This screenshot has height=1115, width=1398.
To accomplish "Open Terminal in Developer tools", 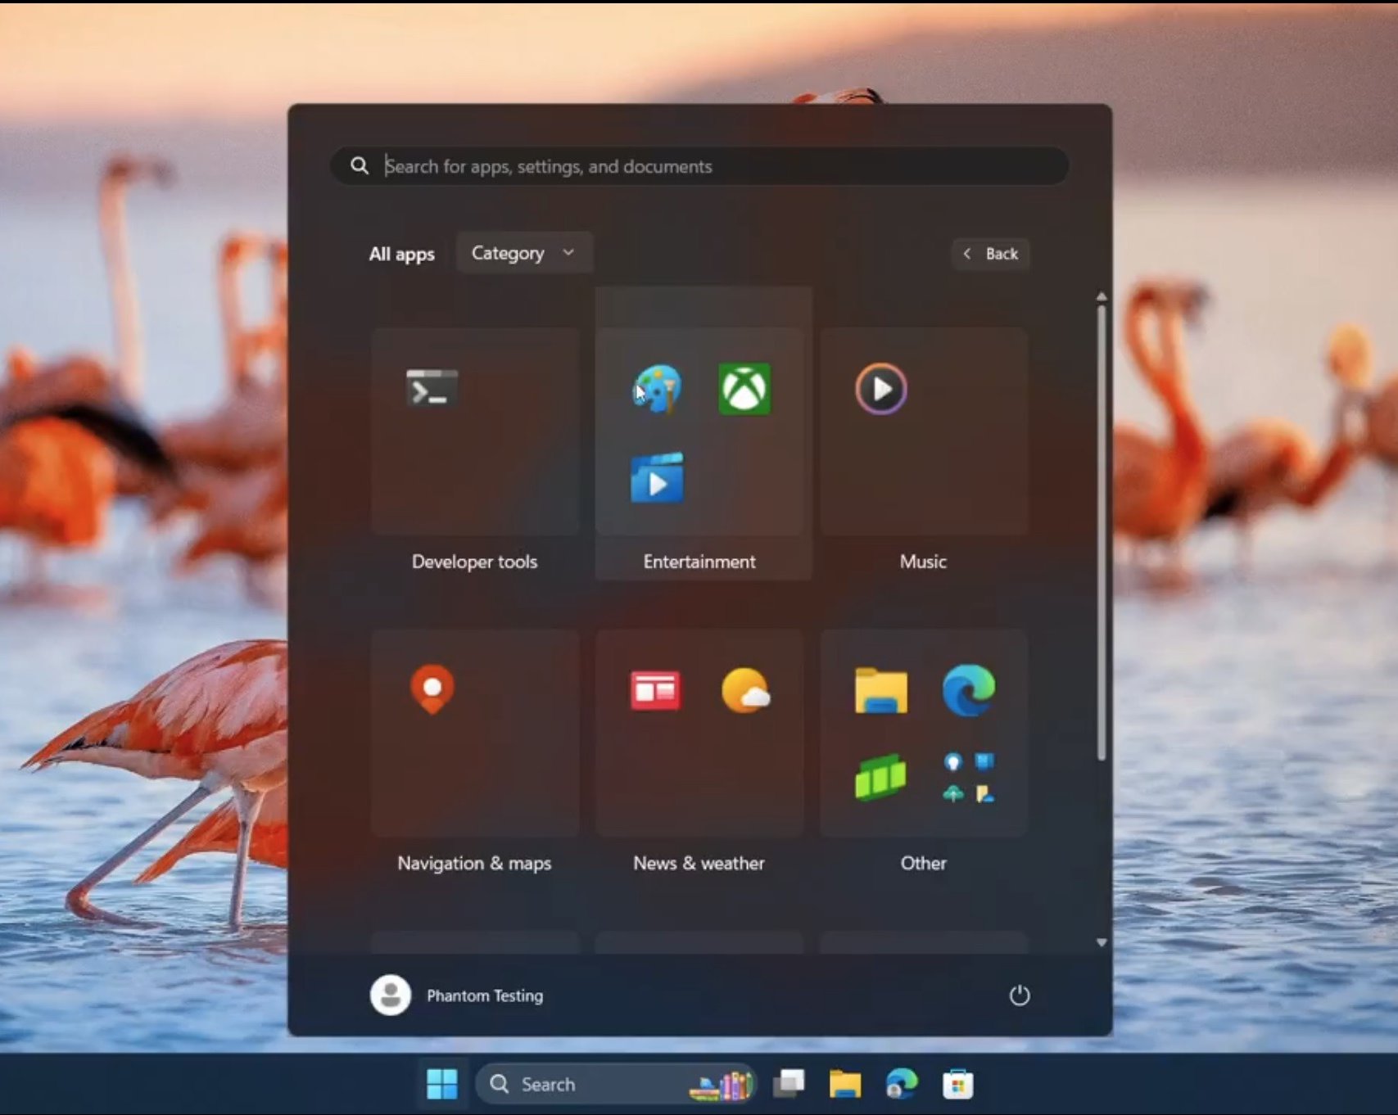I will [x=432, y=388].
